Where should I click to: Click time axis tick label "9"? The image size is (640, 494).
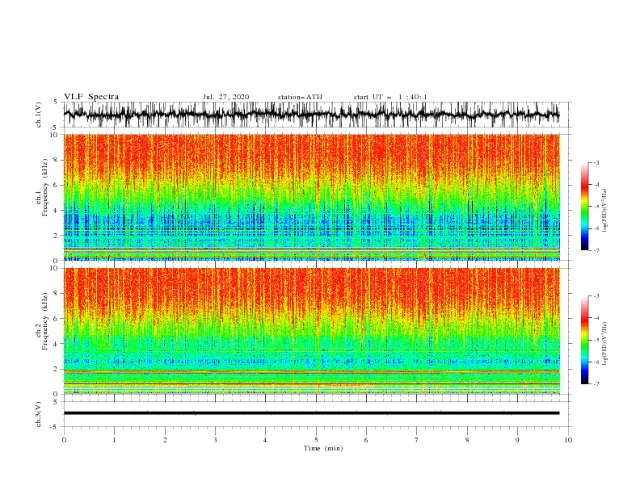[x=517, y=440]
